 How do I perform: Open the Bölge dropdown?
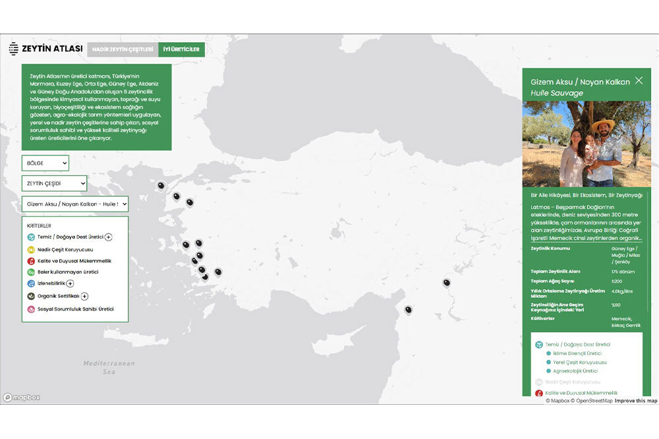(x=45, y=163)
